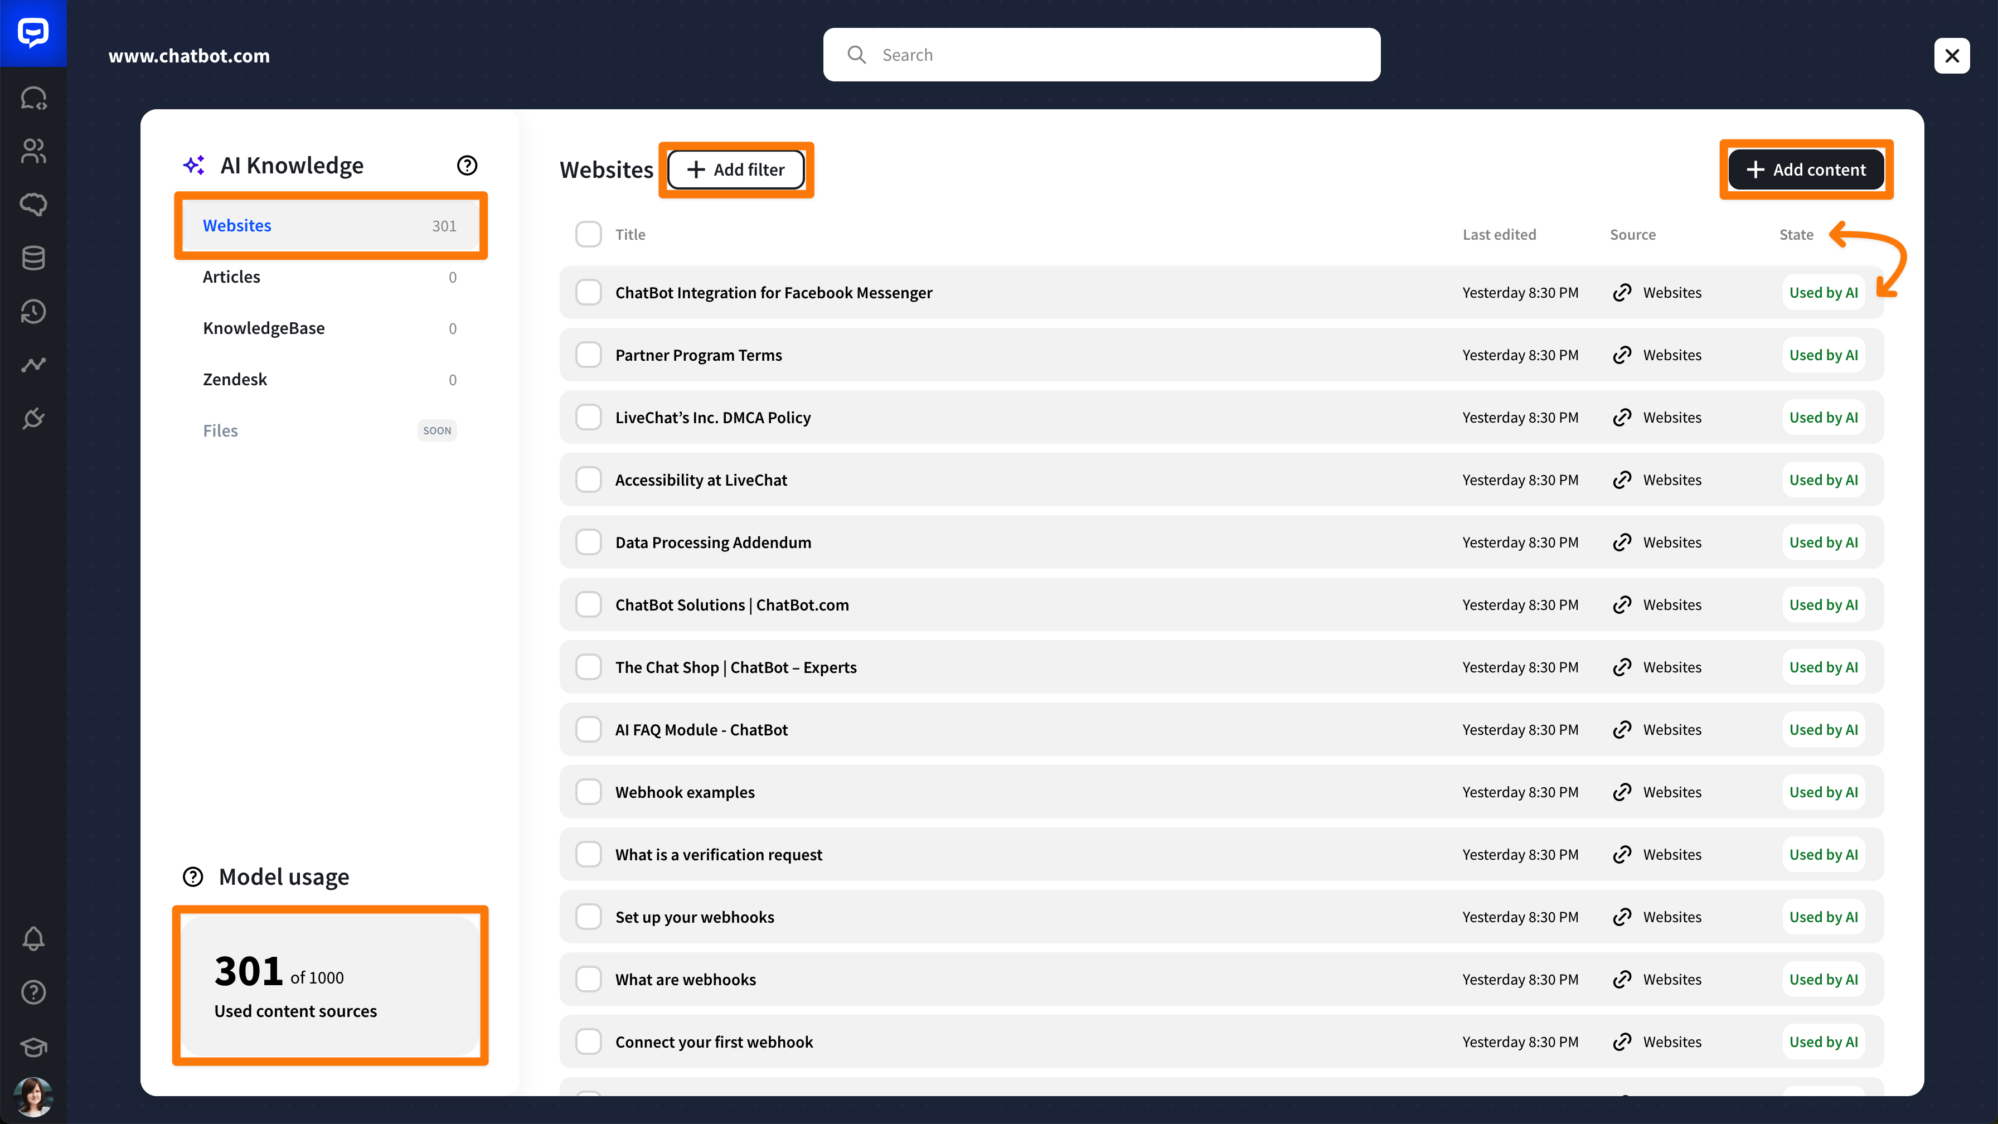This screenshot has width=1998, height=1124.
Task: Click the Source column header
Action: pyautogui.click(x=1633, y=234)
